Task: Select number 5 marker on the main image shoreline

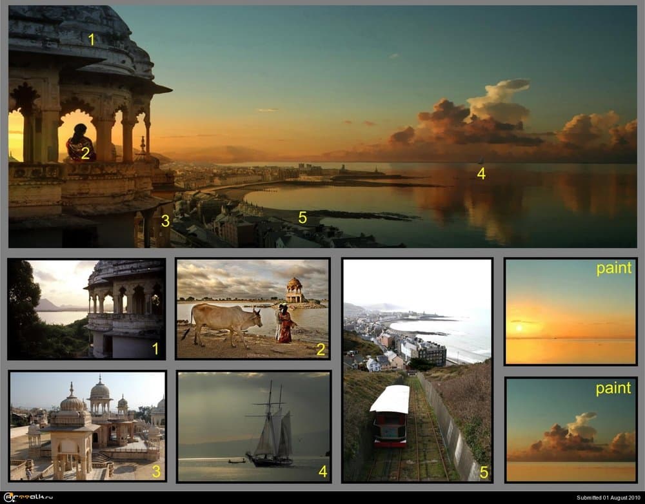Action: click(x=303, y=217)
